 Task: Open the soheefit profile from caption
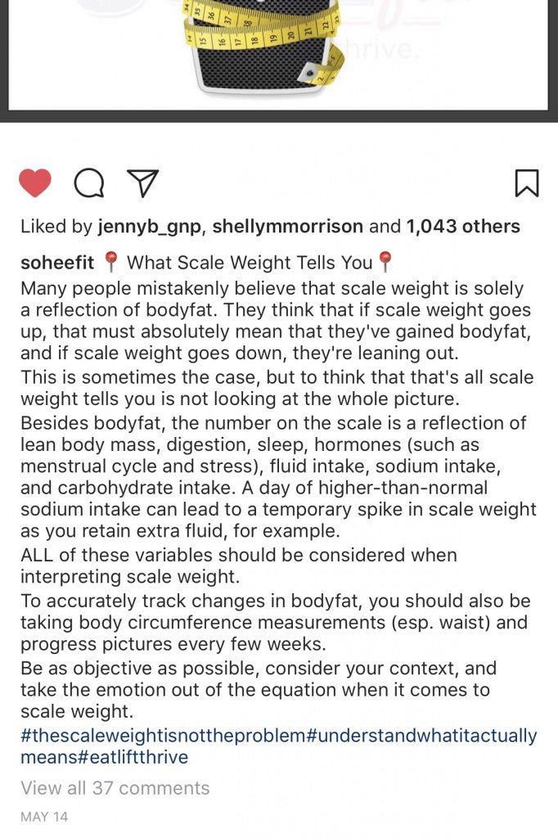(57, 263)
